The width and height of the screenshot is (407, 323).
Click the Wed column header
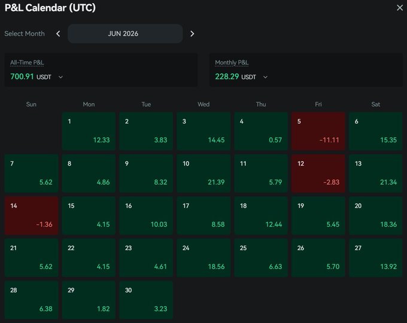click(x=203, y=104)
